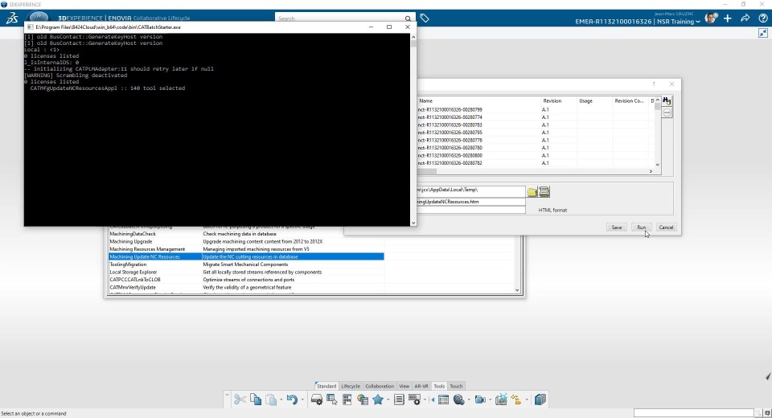Select the ToolingMigration batch row

point(246,264)
